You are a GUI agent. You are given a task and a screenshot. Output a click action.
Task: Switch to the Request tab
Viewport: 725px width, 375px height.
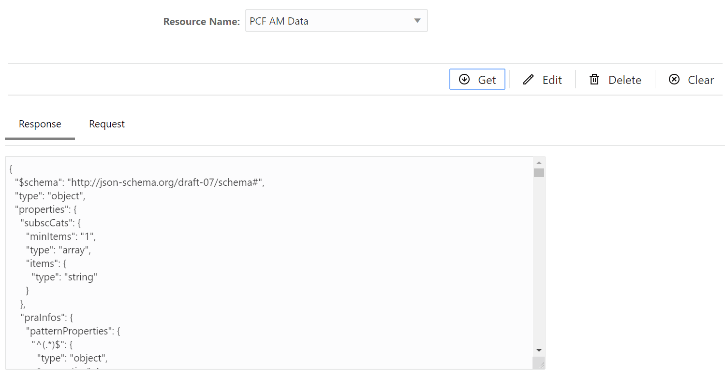click(106, 124)
